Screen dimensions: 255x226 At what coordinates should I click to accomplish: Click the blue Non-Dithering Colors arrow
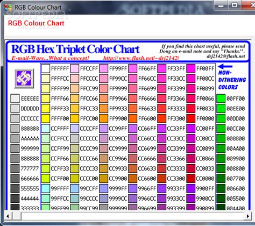click(x=225, y=66)
